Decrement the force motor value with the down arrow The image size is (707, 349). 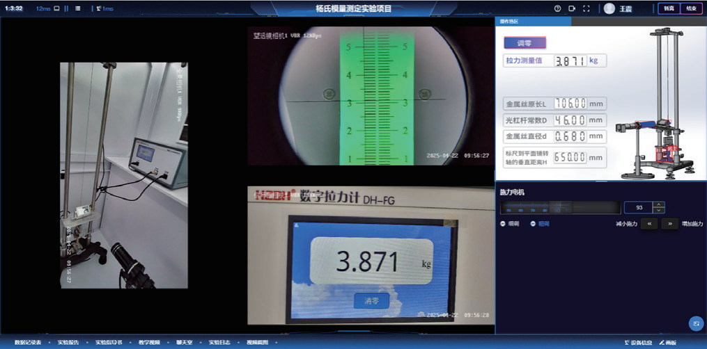pos(659,210)
